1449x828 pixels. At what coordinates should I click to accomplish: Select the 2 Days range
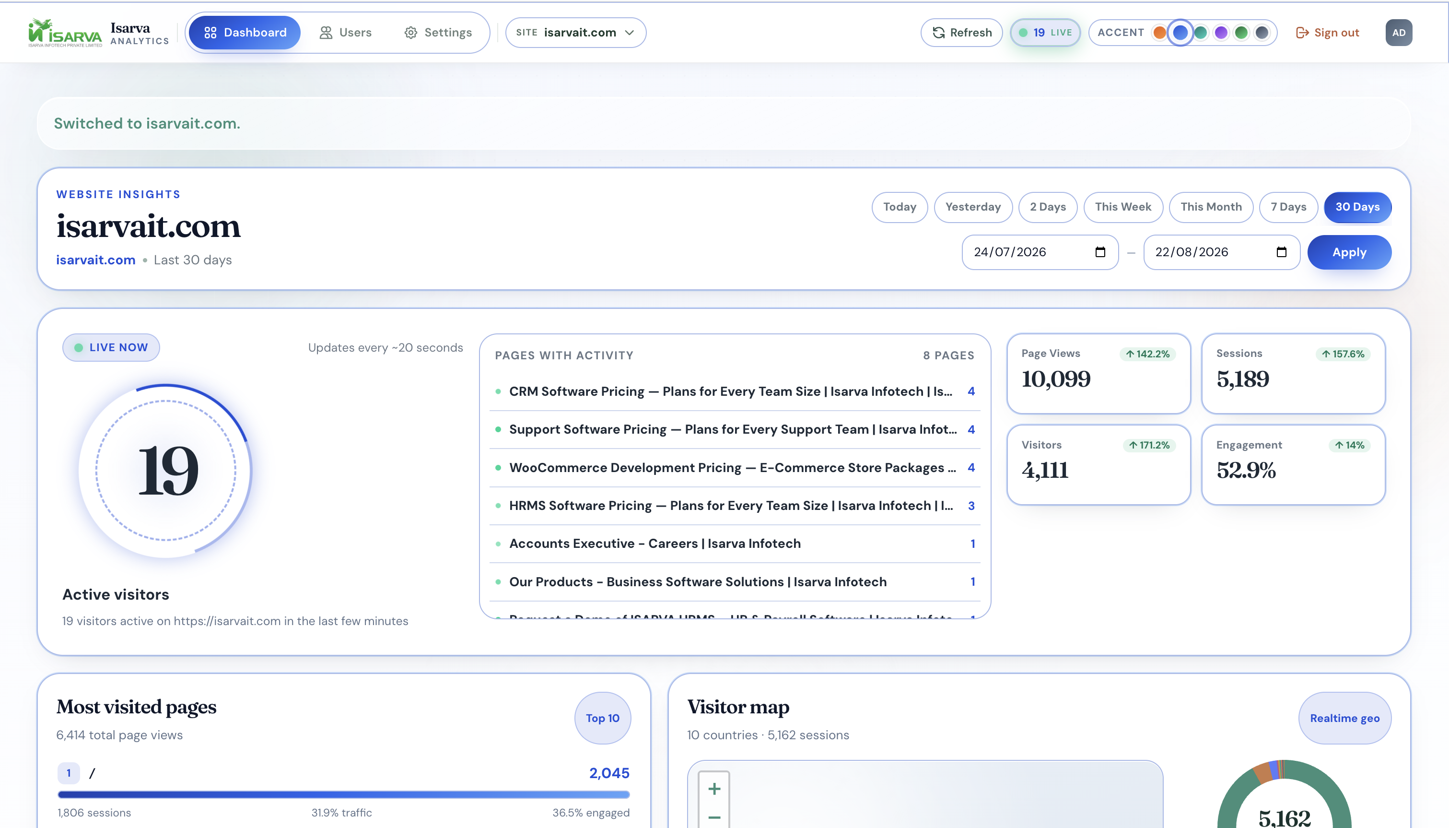[x=1048, y=207]
